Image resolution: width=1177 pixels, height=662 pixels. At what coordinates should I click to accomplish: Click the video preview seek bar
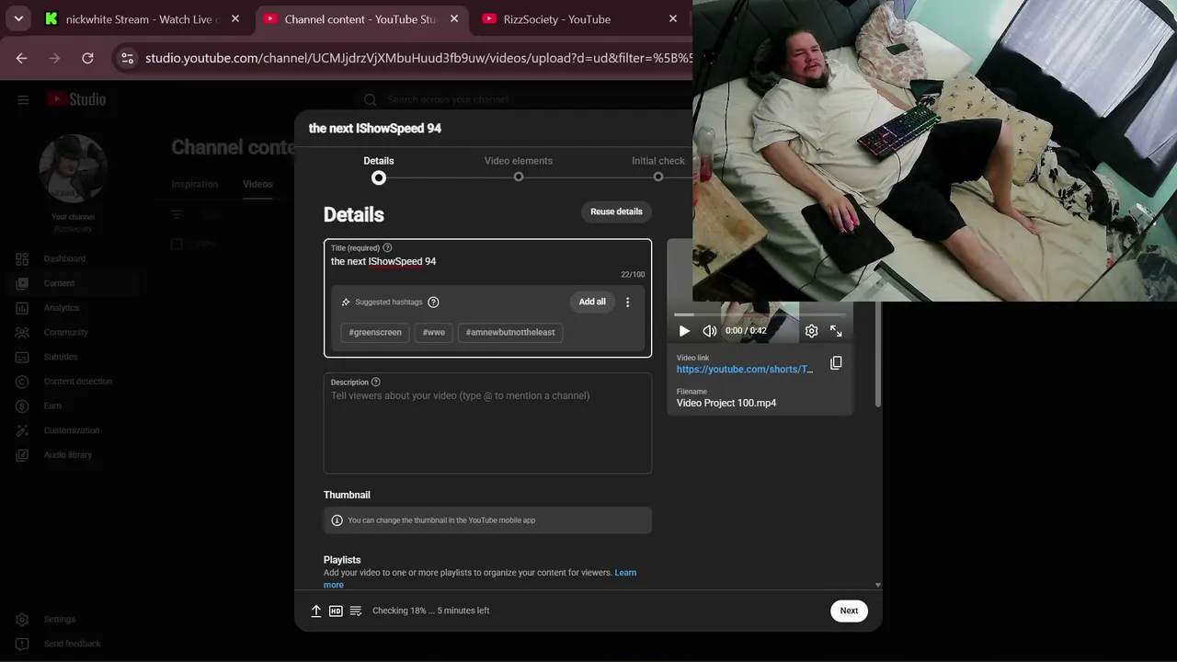pyautogui.click(x=760, y=314)
